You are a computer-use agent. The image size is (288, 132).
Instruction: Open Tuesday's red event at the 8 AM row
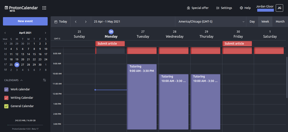[142, 50]
